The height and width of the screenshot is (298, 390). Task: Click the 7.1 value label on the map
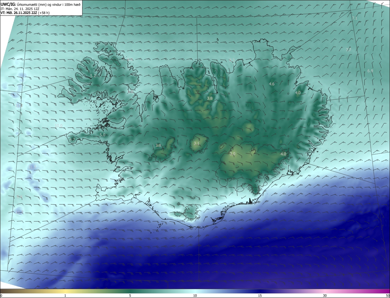click(355, 18)
